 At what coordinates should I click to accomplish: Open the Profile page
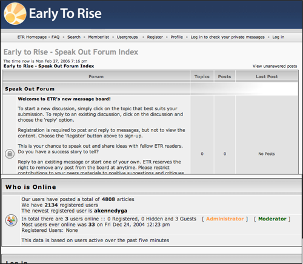point(177,37)
